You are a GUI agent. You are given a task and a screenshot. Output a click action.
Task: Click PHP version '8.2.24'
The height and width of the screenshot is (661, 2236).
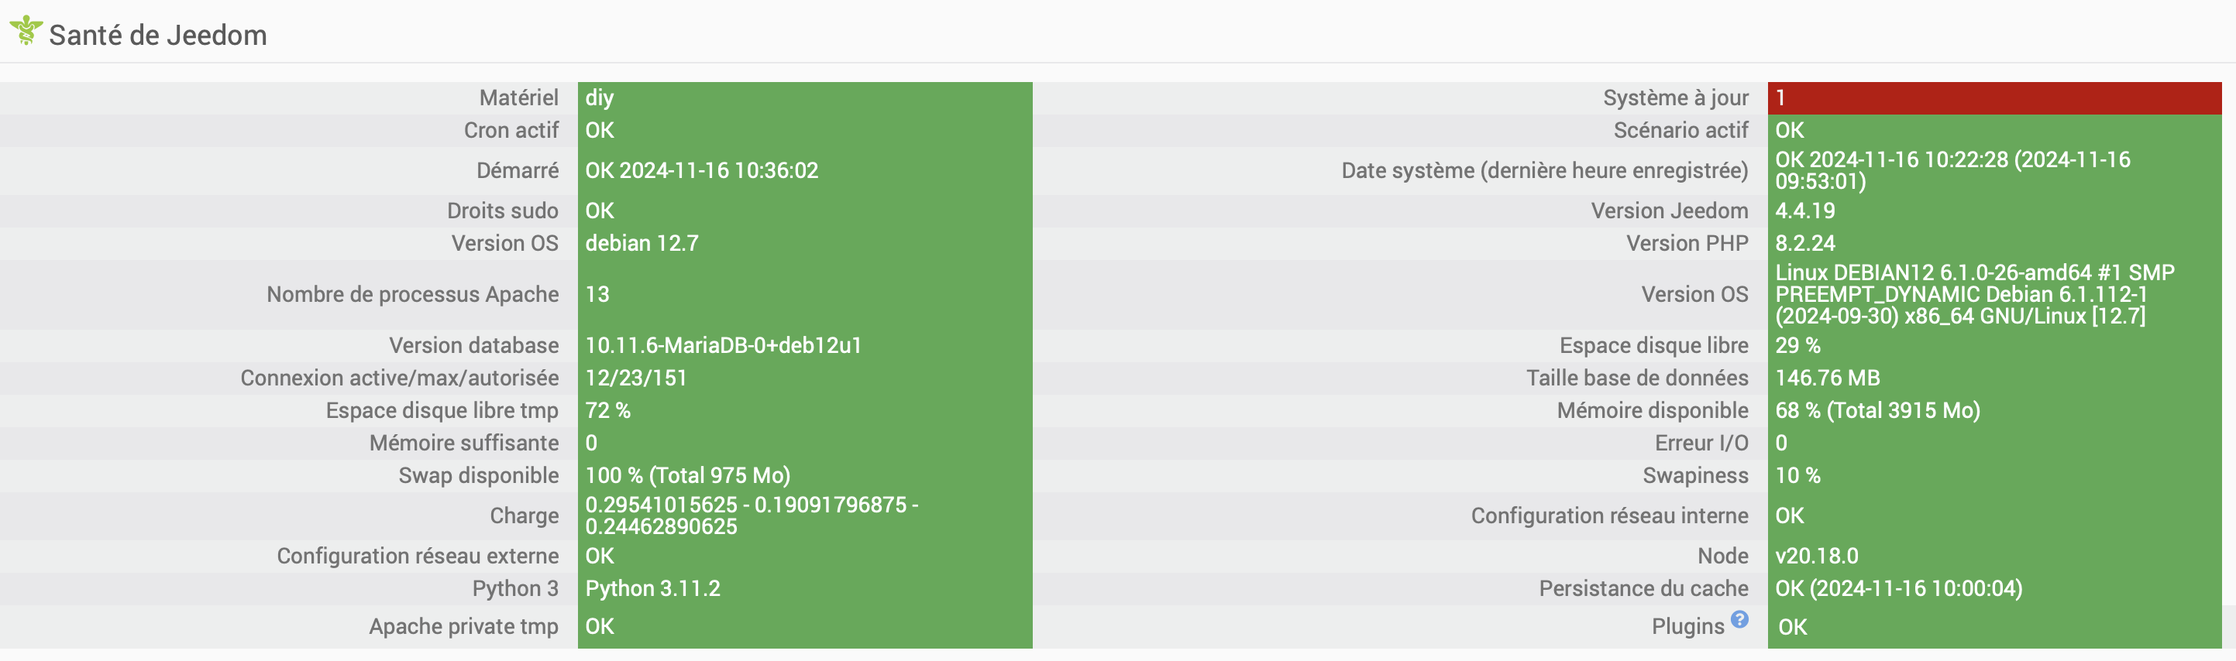pyautogui.click(x=1804, y=243)
